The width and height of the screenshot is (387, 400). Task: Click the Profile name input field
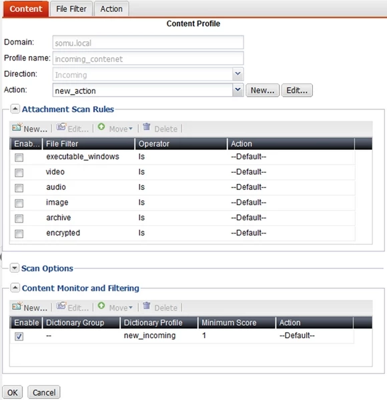pyautogui.click(x=148, y=58)
